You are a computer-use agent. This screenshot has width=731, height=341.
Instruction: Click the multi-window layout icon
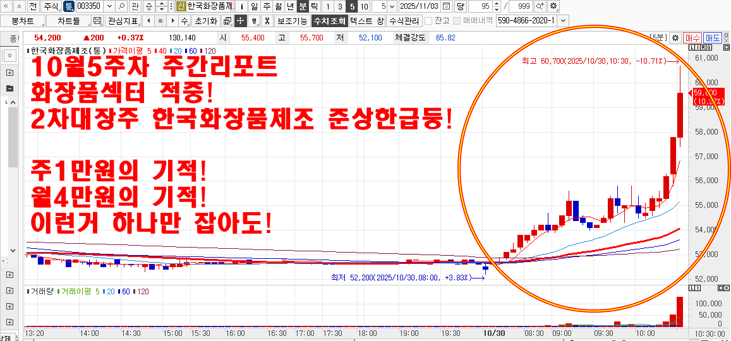point(227,20)
